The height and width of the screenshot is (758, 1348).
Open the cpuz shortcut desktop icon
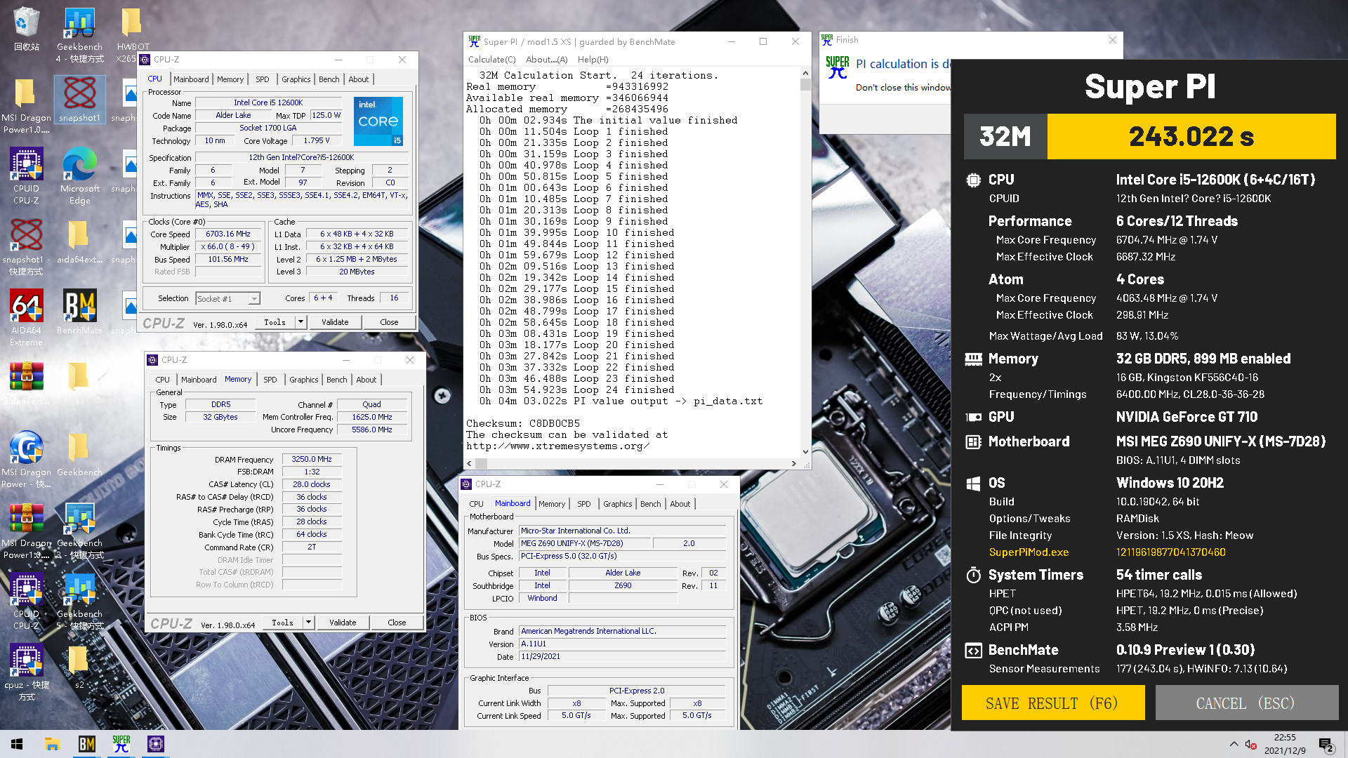[x=26, y=672]
